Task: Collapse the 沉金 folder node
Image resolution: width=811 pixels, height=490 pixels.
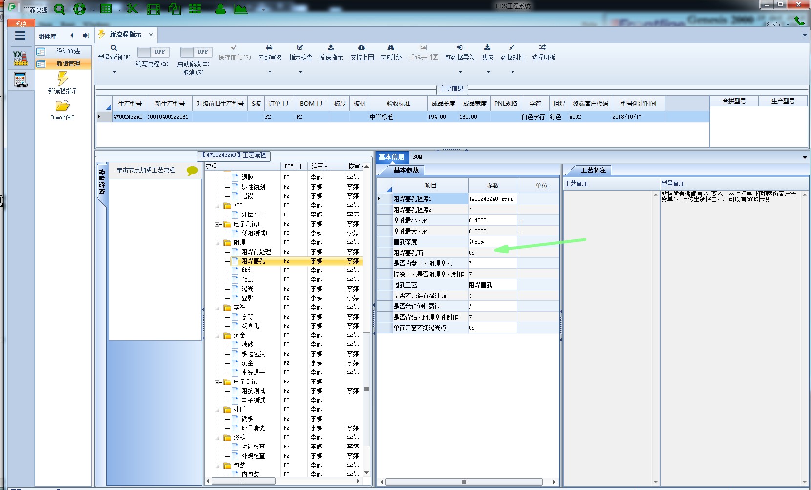Action: pyautogui.click(x=218, y=336)
